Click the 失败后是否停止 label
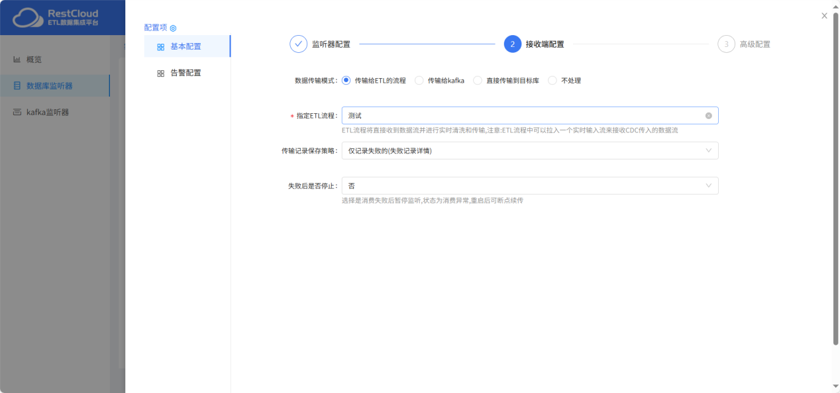The height and width of the screenshot is (393, 840). point(313,186)
